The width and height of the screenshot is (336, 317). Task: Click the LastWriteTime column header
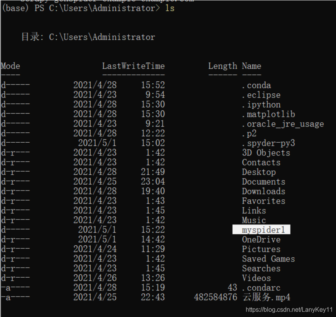[133, 66]
